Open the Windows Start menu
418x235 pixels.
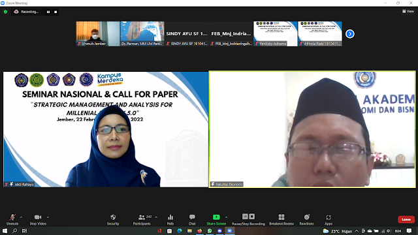tap(5, 231)
